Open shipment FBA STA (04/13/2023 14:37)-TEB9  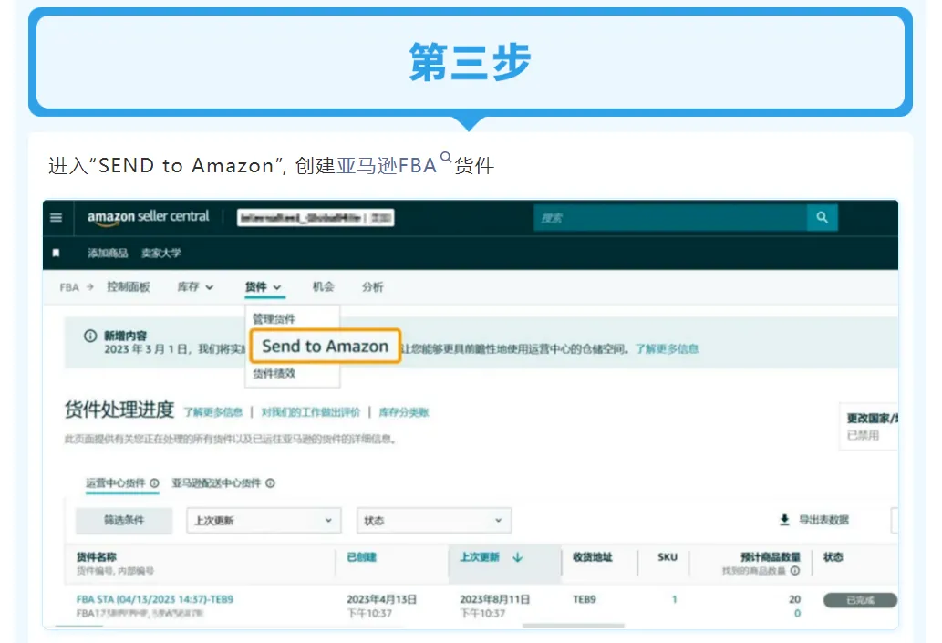[x=155, y=599]
